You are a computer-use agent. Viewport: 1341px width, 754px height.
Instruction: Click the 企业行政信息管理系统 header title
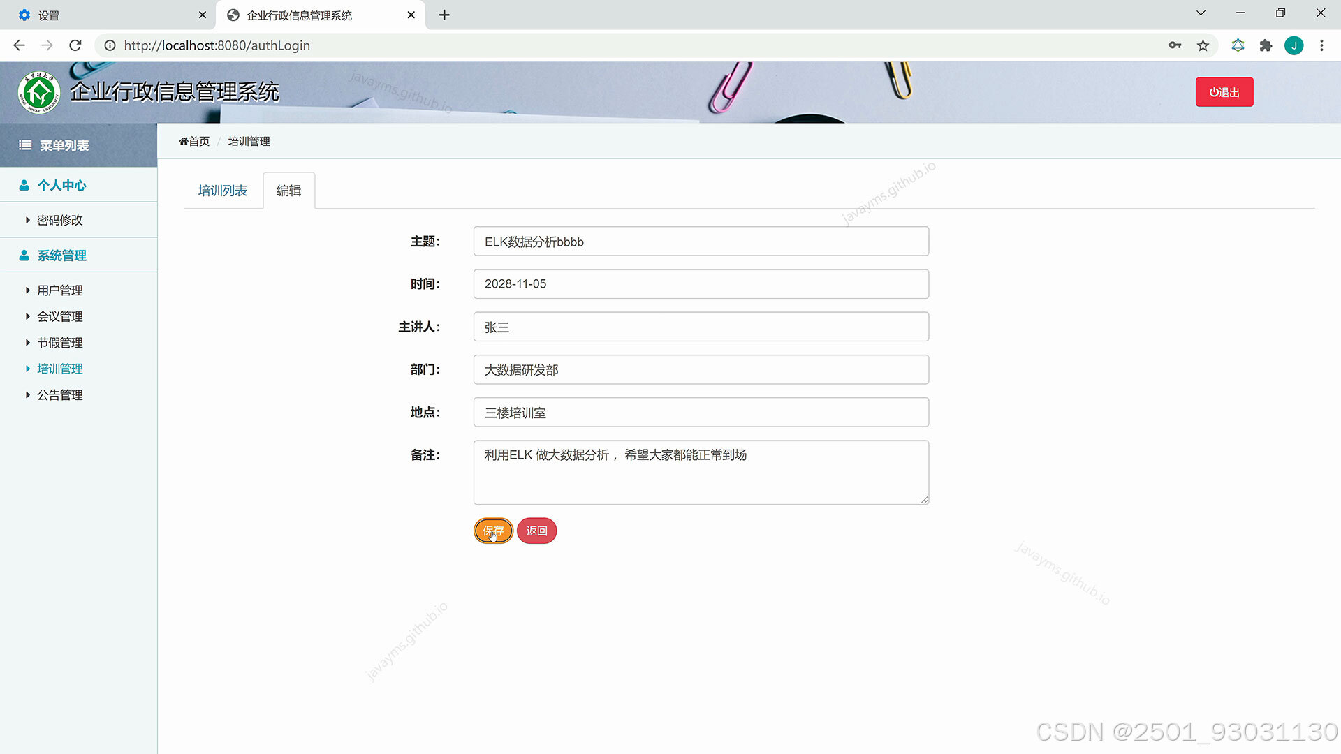pos(175,91)
